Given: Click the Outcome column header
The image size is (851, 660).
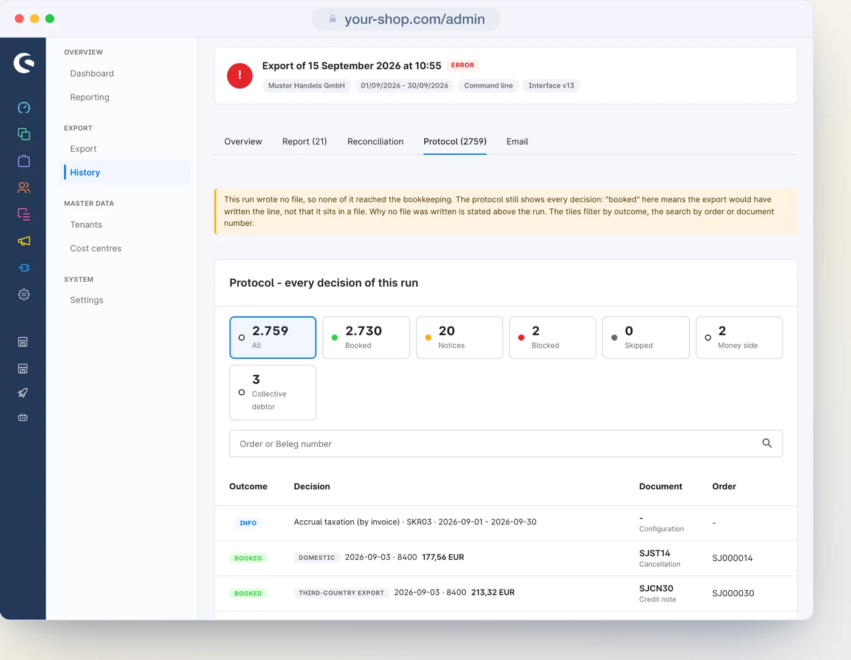Looking at the screenshot, I should click(248, 486).
